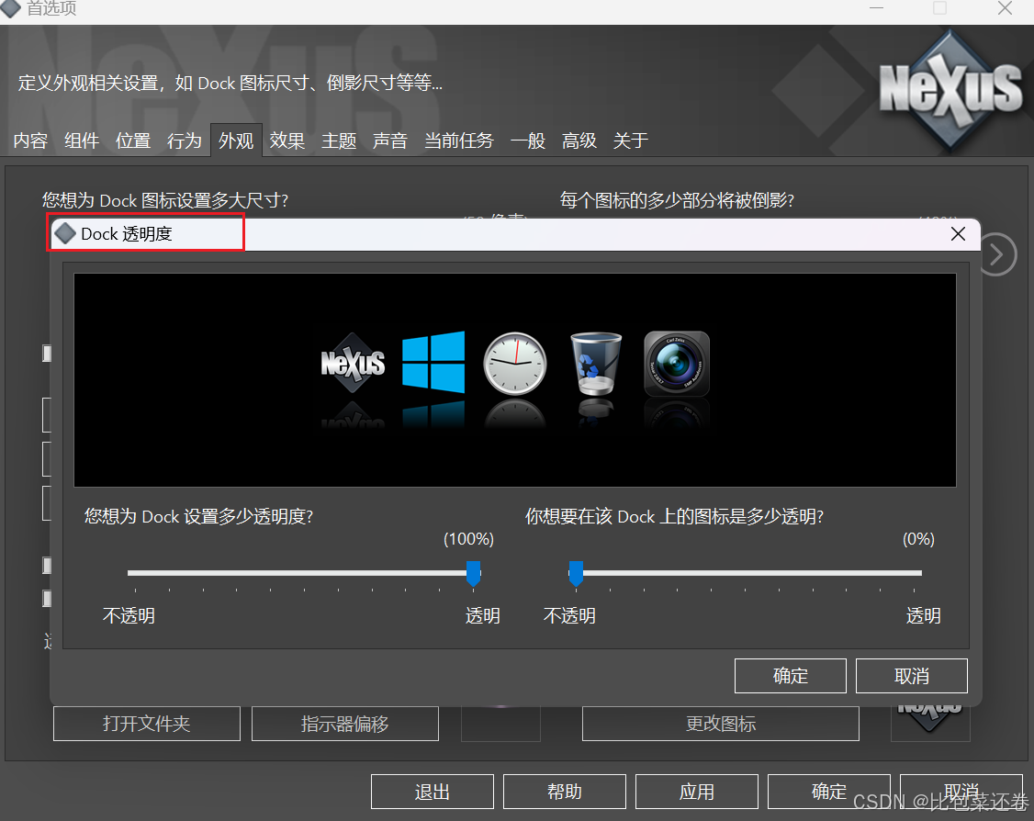Switch to the 效果 tab
This screenshot has width=1034, height=821.
[287, 141]
